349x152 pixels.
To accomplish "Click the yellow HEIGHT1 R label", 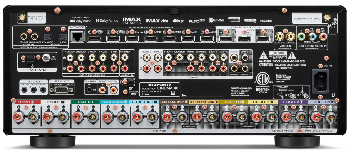I will [x=233, y=102].
